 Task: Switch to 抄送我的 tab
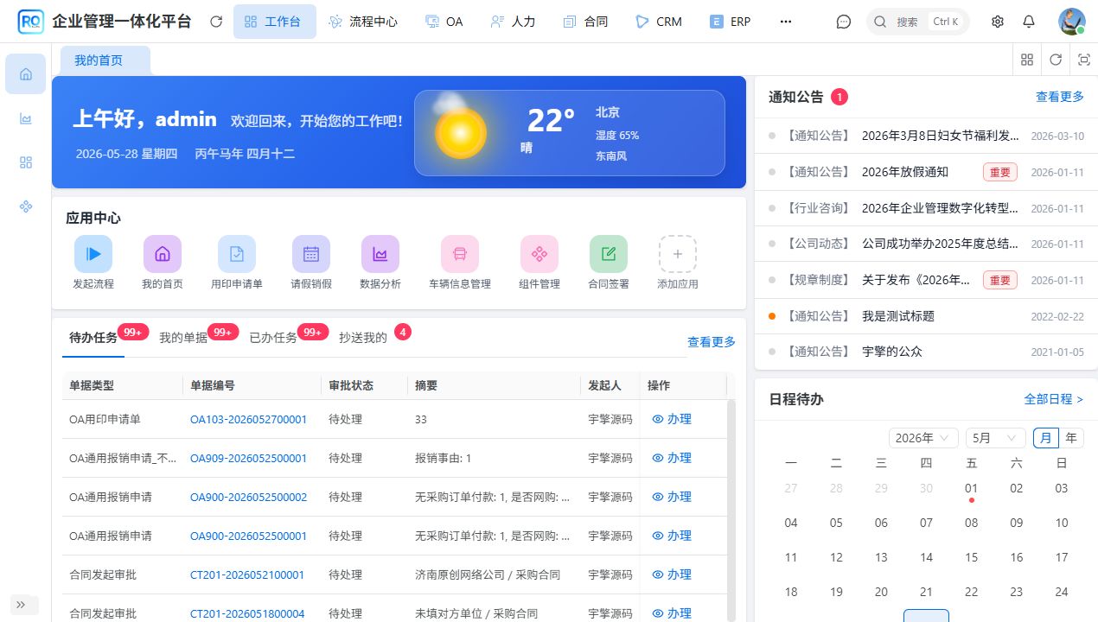pyautogui.click(x=363, y=338)
